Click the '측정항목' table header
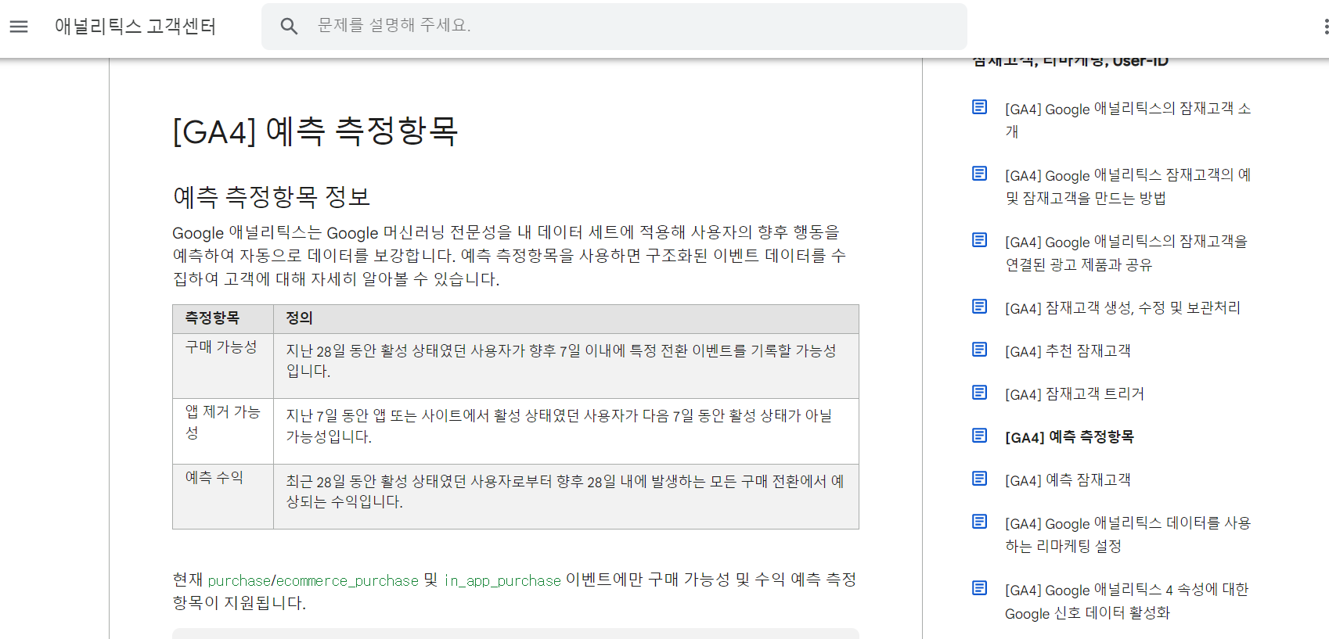The height and width of the screenshot is (639, 1329). [x=223, y=319]
